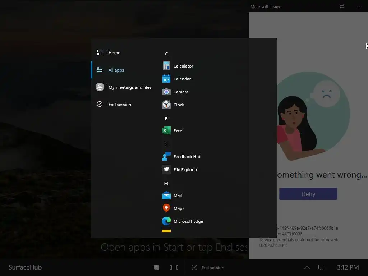Screen dimensions: 368x276
Task: Click the 3:12 PM clock
Action: [x=348, y=267]
